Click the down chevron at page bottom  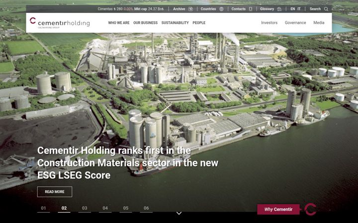click(x=179, y=213)
